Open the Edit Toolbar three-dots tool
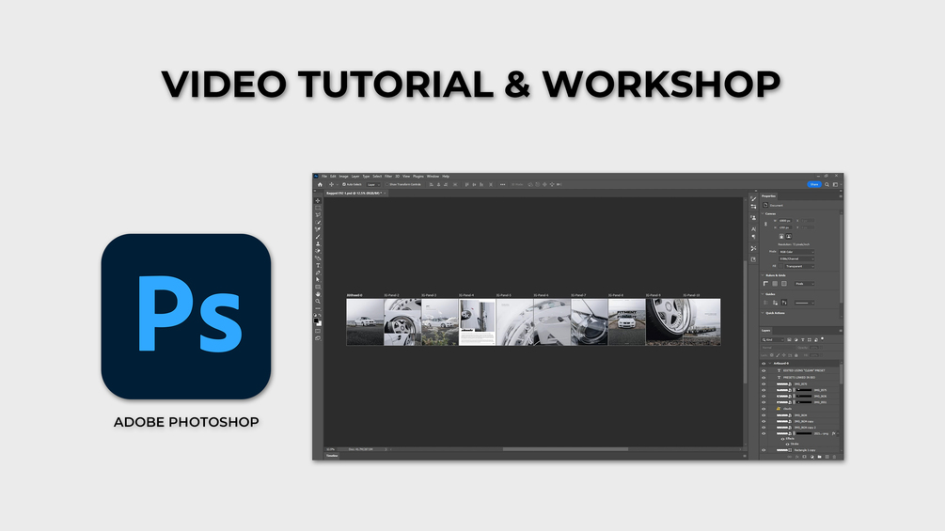Viewport: 945px width, 531px height. click(x=318, y=308)
